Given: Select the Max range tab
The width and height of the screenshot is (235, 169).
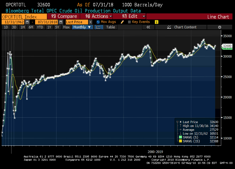Looking at the screenshot, I should [x=66, y=27].
